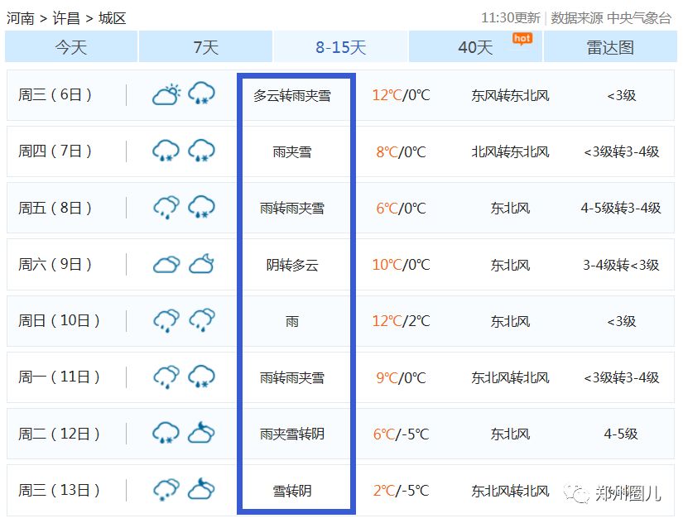Image resolution: width=683 pixels, height=523 pixels.
Task: Select the 8-15天 tab
Action: pyautogui.click(x=340, y=47)
